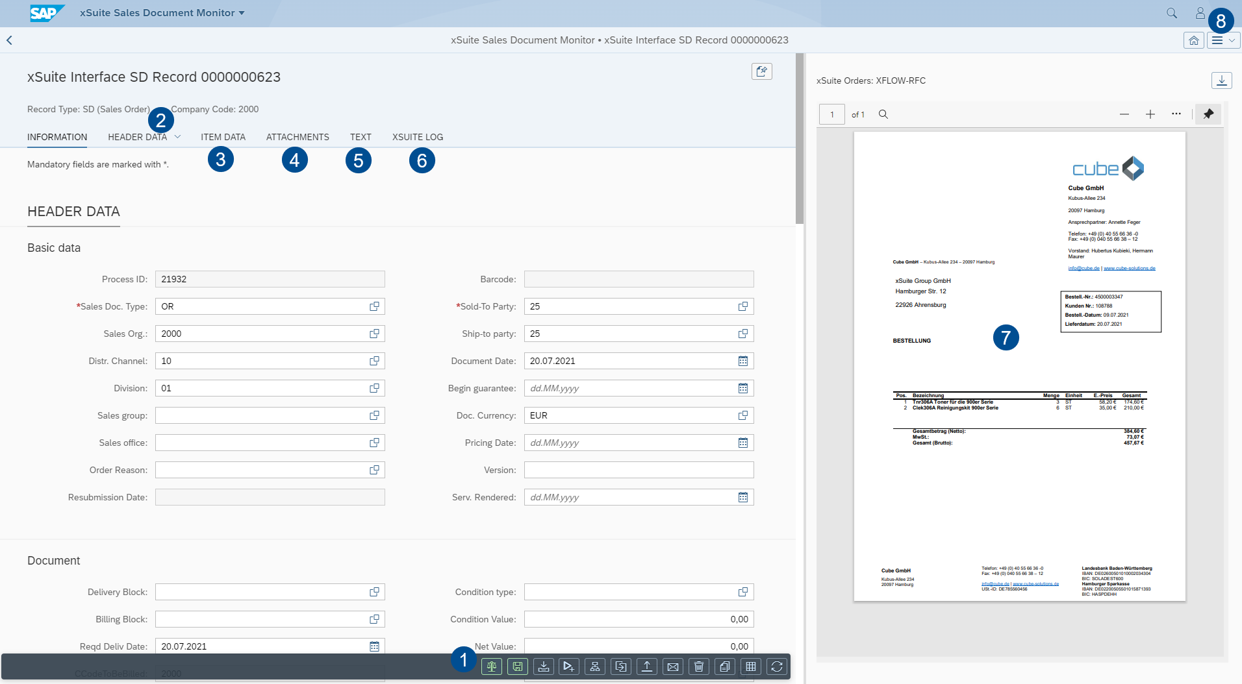Click the hierarchy org-chart icon in toolbar

[595, 666]
